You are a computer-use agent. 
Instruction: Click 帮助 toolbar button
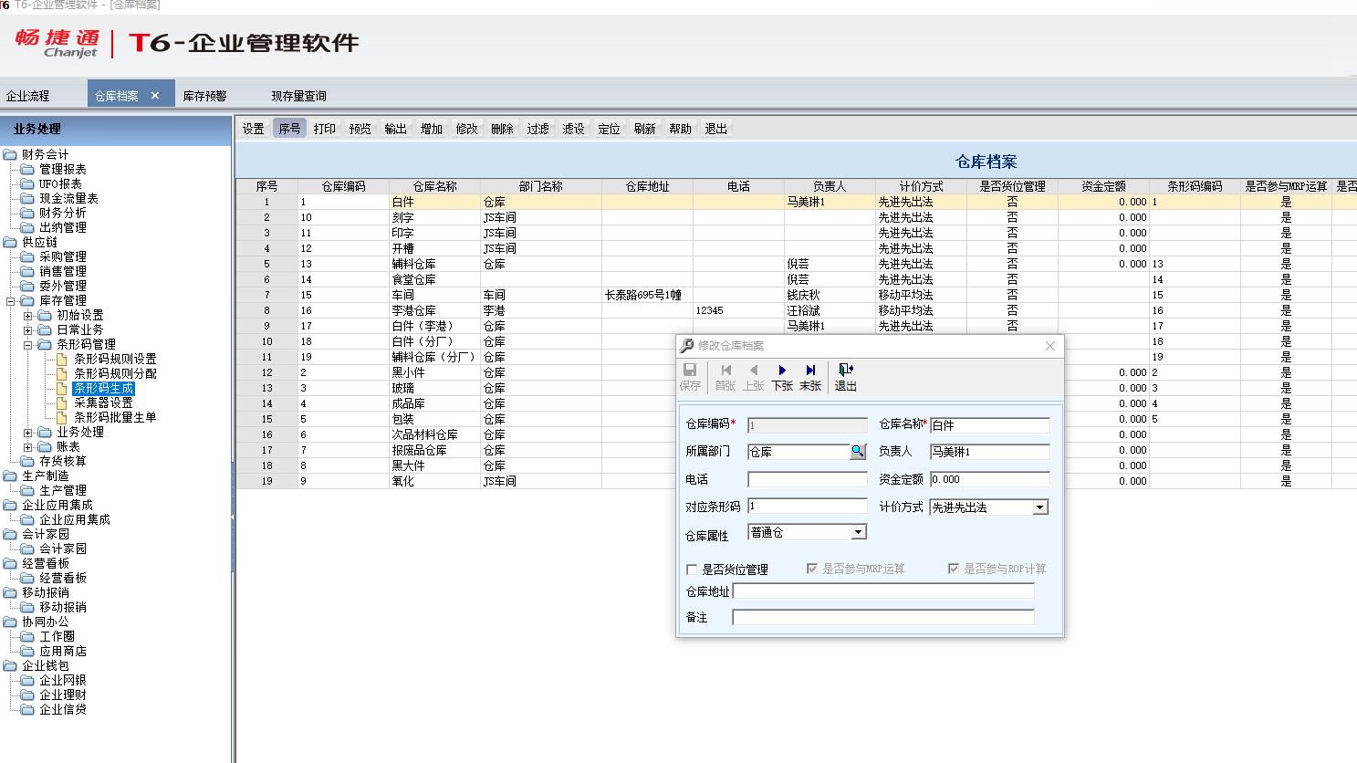(x=681, y=129)
